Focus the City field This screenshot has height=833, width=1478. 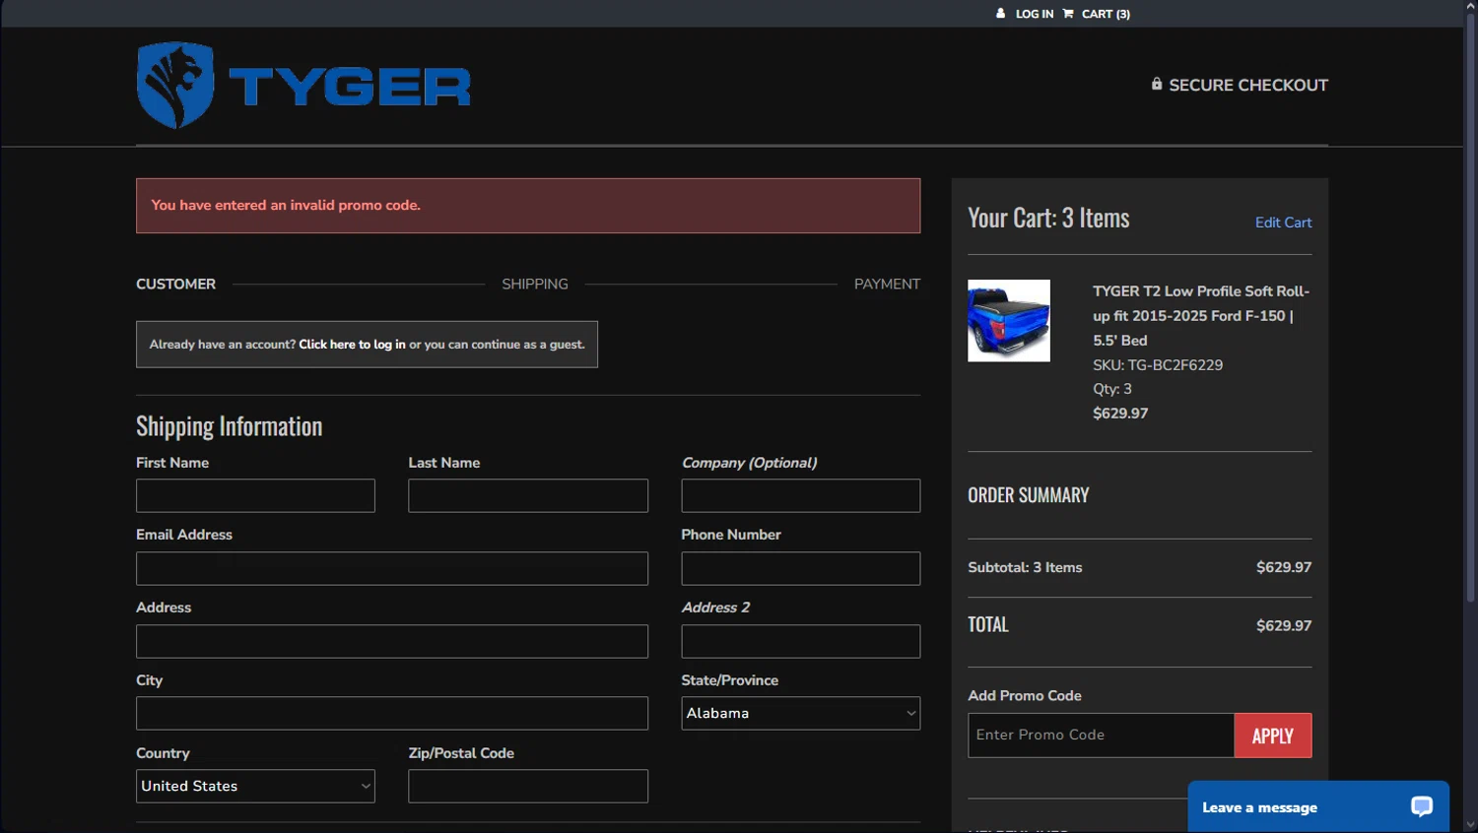(392, 713)
